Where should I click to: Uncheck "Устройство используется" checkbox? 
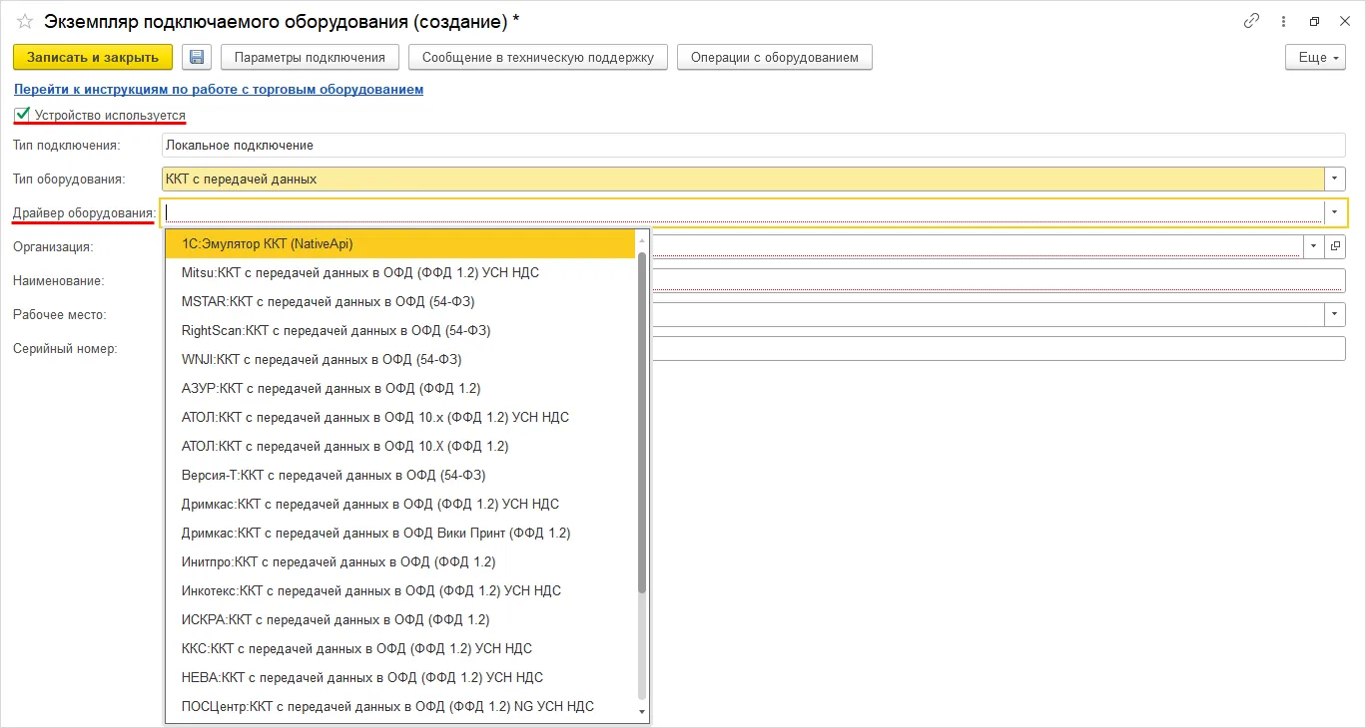coord(22,114)
